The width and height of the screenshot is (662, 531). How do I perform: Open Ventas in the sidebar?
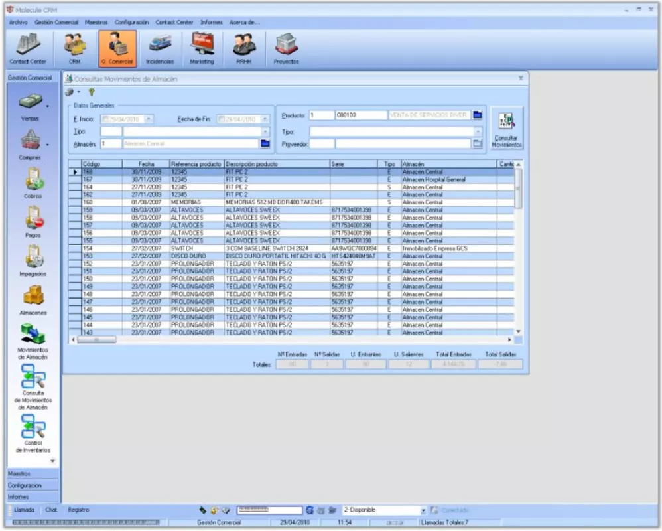[x=31, y=108]
